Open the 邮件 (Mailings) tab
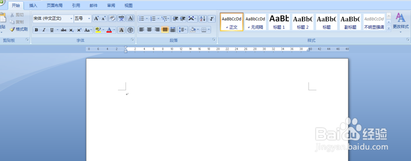 [94, 5]
